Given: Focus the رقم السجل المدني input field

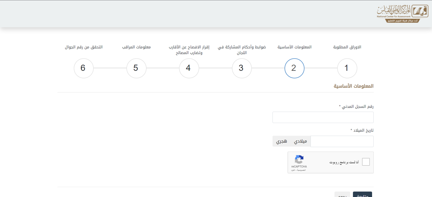Looking at the screenshot, I should [323, 117].
